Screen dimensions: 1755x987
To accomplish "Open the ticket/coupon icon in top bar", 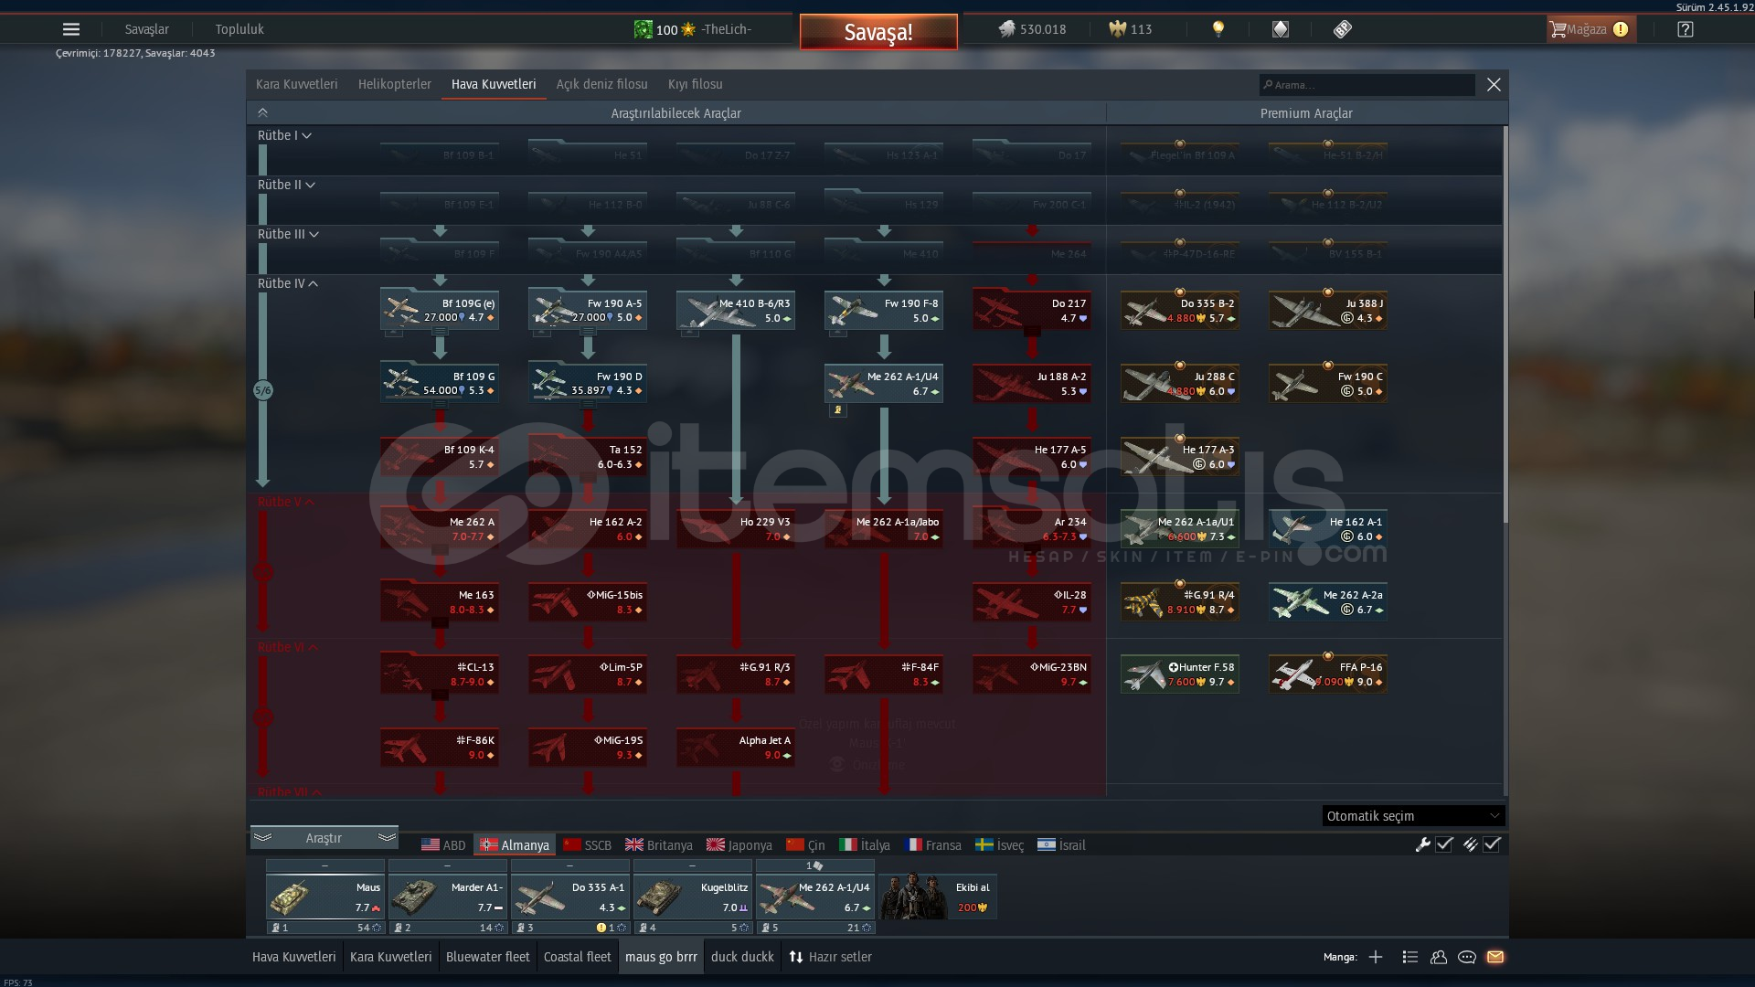I will coord(1342,29).
